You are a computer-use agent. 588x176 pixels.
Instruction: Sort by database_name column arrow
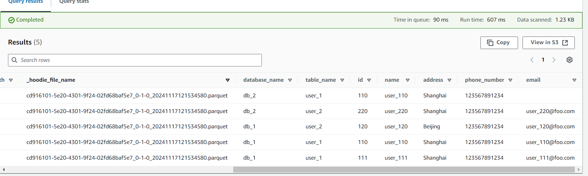pyautogui.click(x=290, y=80)
